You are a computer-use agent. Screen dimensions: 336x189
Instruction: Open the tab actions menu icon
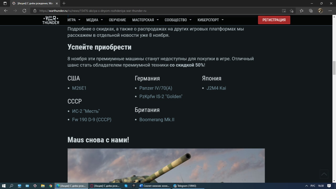(x=5, y=3)
